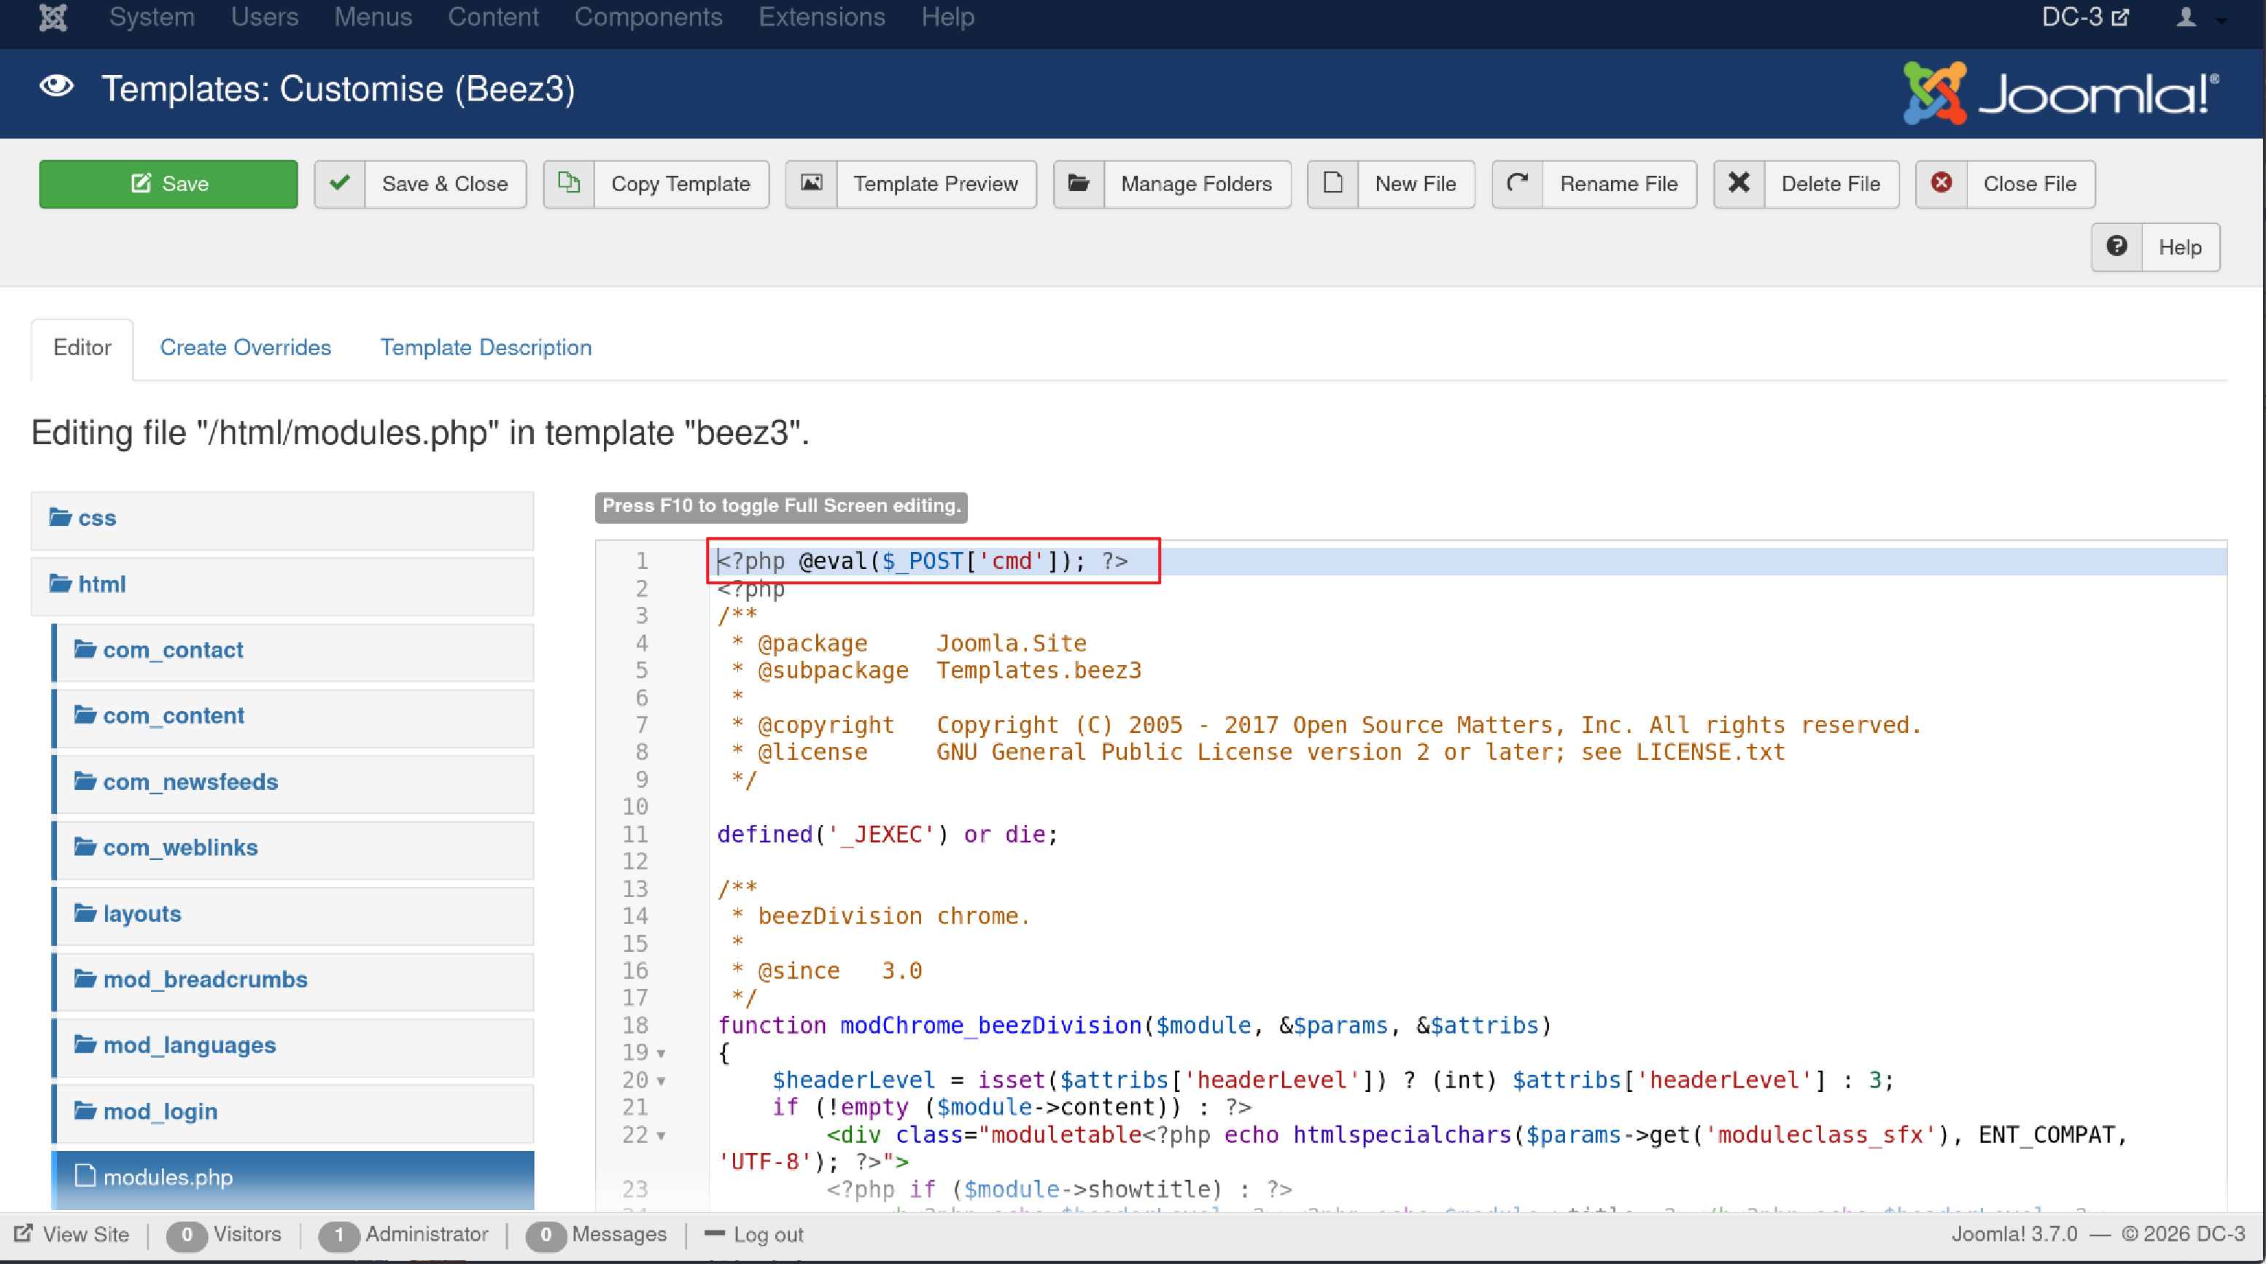Click the green Save button
The image size is (2266, 1264).
coord(168,184)
